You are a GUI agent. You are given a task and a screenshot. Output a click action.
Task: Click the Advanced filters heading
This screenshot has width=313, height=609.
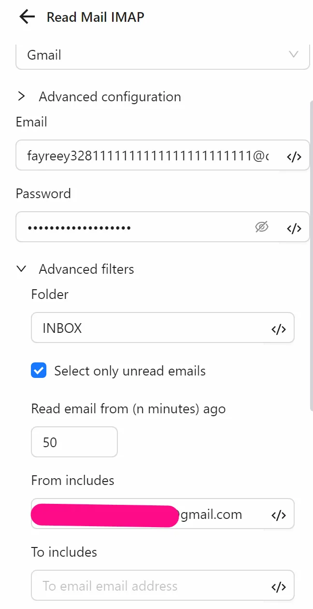(x=86, y=269)
